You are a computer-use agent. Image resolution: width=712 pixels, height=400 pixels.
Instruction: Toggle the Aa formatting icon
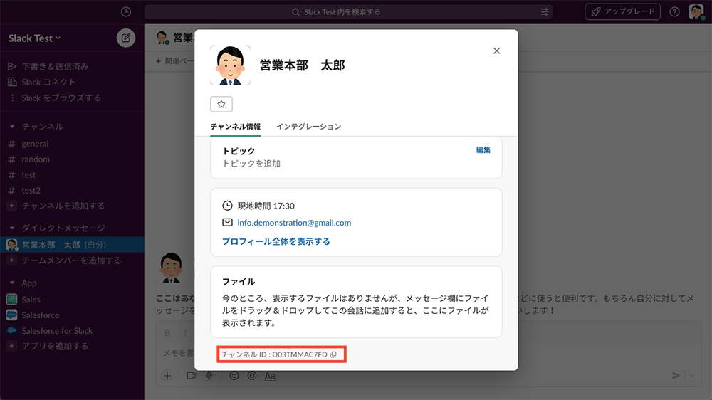pyautogui.click(x=270, y=376)
